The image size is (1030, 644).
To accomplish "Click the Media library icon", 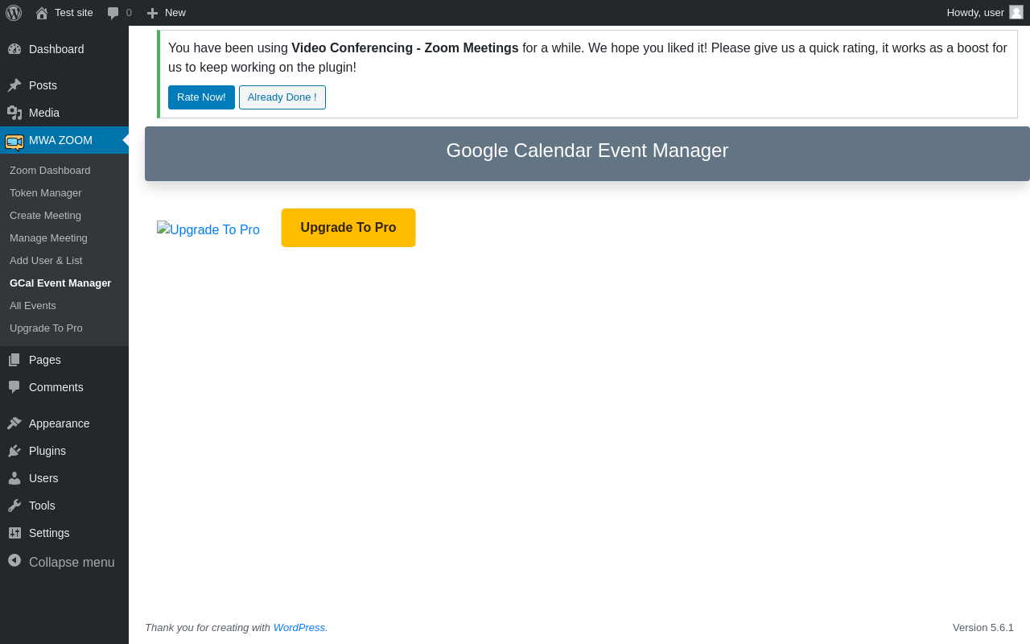I will tap(14, 113).
